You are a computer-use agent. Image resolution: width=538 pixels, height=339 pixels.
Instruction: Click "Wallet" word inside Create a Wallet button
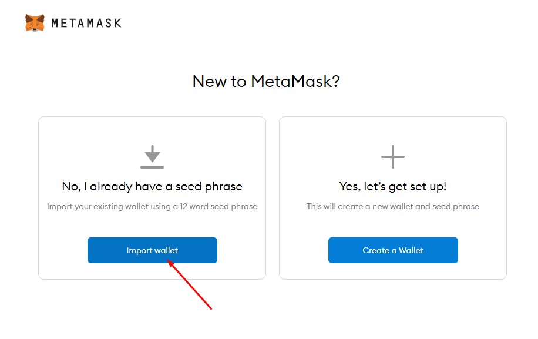[x=411, y=250]
